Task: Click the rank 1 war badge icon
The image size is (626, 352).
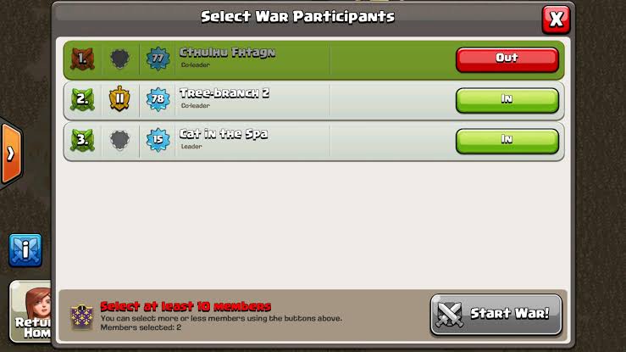Action: [x=82, y=59]
